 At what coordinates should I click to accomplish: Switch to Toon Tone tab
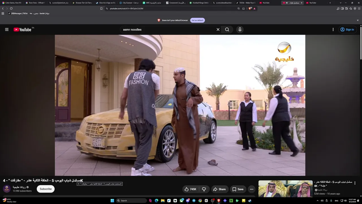pyautogui.click(x=35, y=3)
